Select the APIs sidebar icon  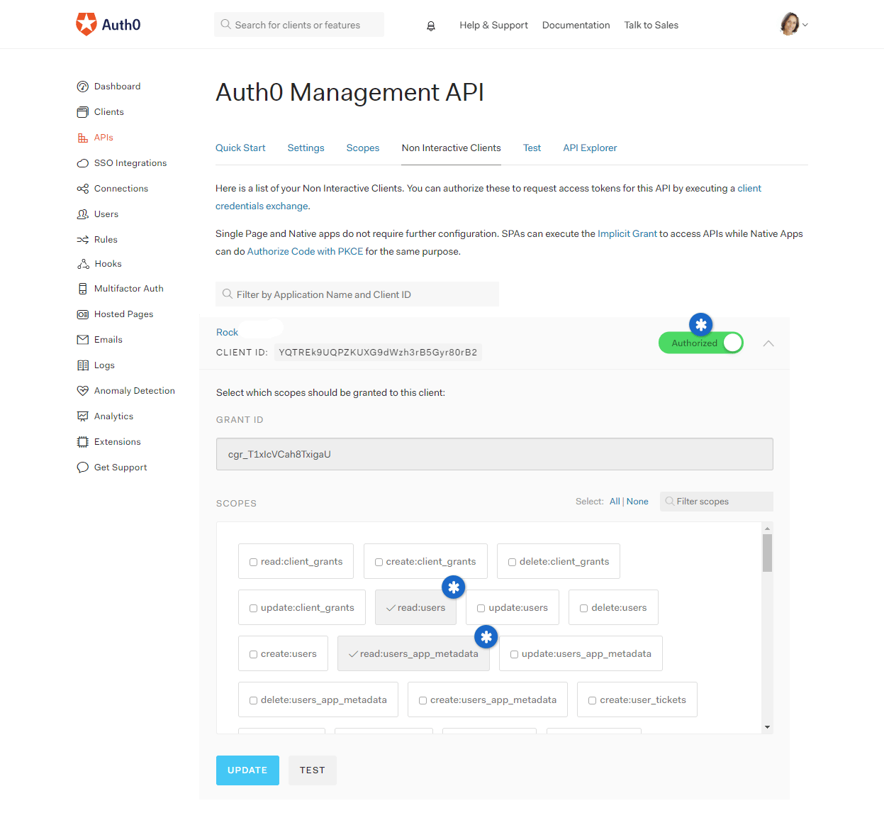83,138
